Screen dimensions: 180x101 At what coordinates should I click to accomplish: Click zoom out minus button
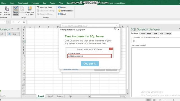click(164, 100)
